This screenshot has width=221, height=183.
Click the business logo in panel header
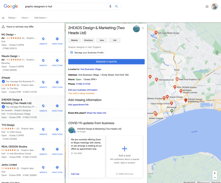[x=136, y=29]
